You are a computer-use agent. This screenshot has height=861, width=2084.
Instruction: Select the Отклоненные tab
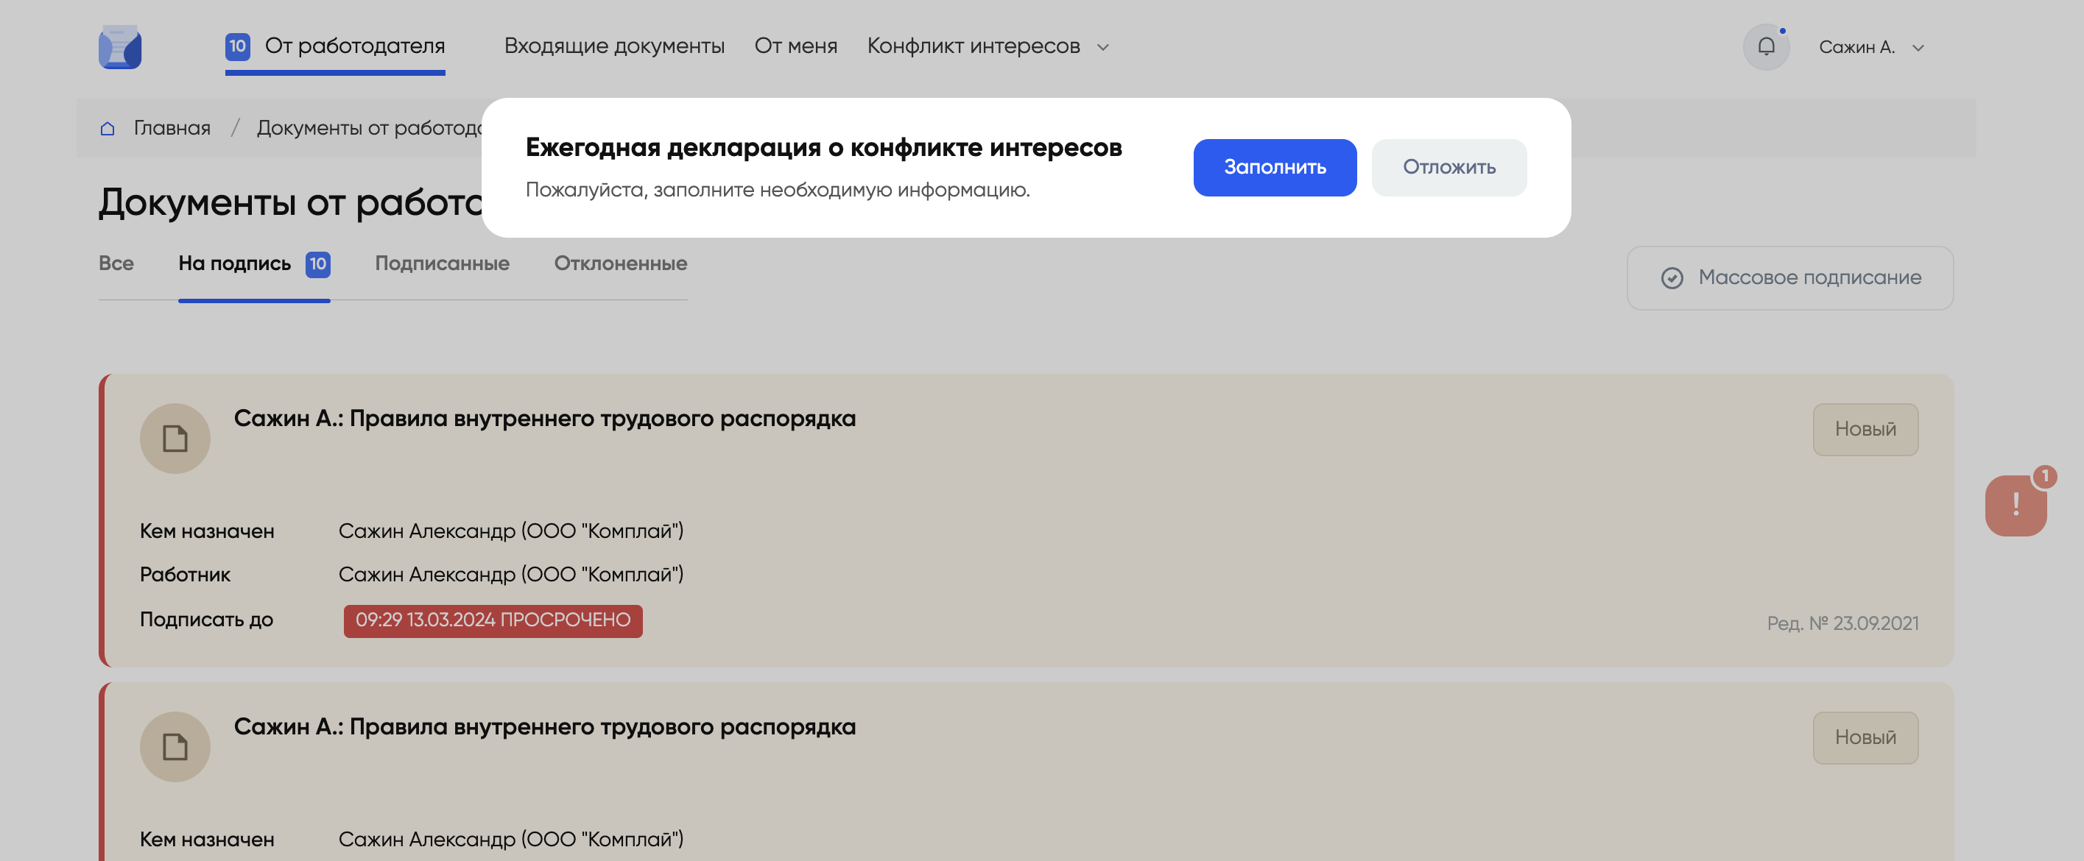click(620, 263)
